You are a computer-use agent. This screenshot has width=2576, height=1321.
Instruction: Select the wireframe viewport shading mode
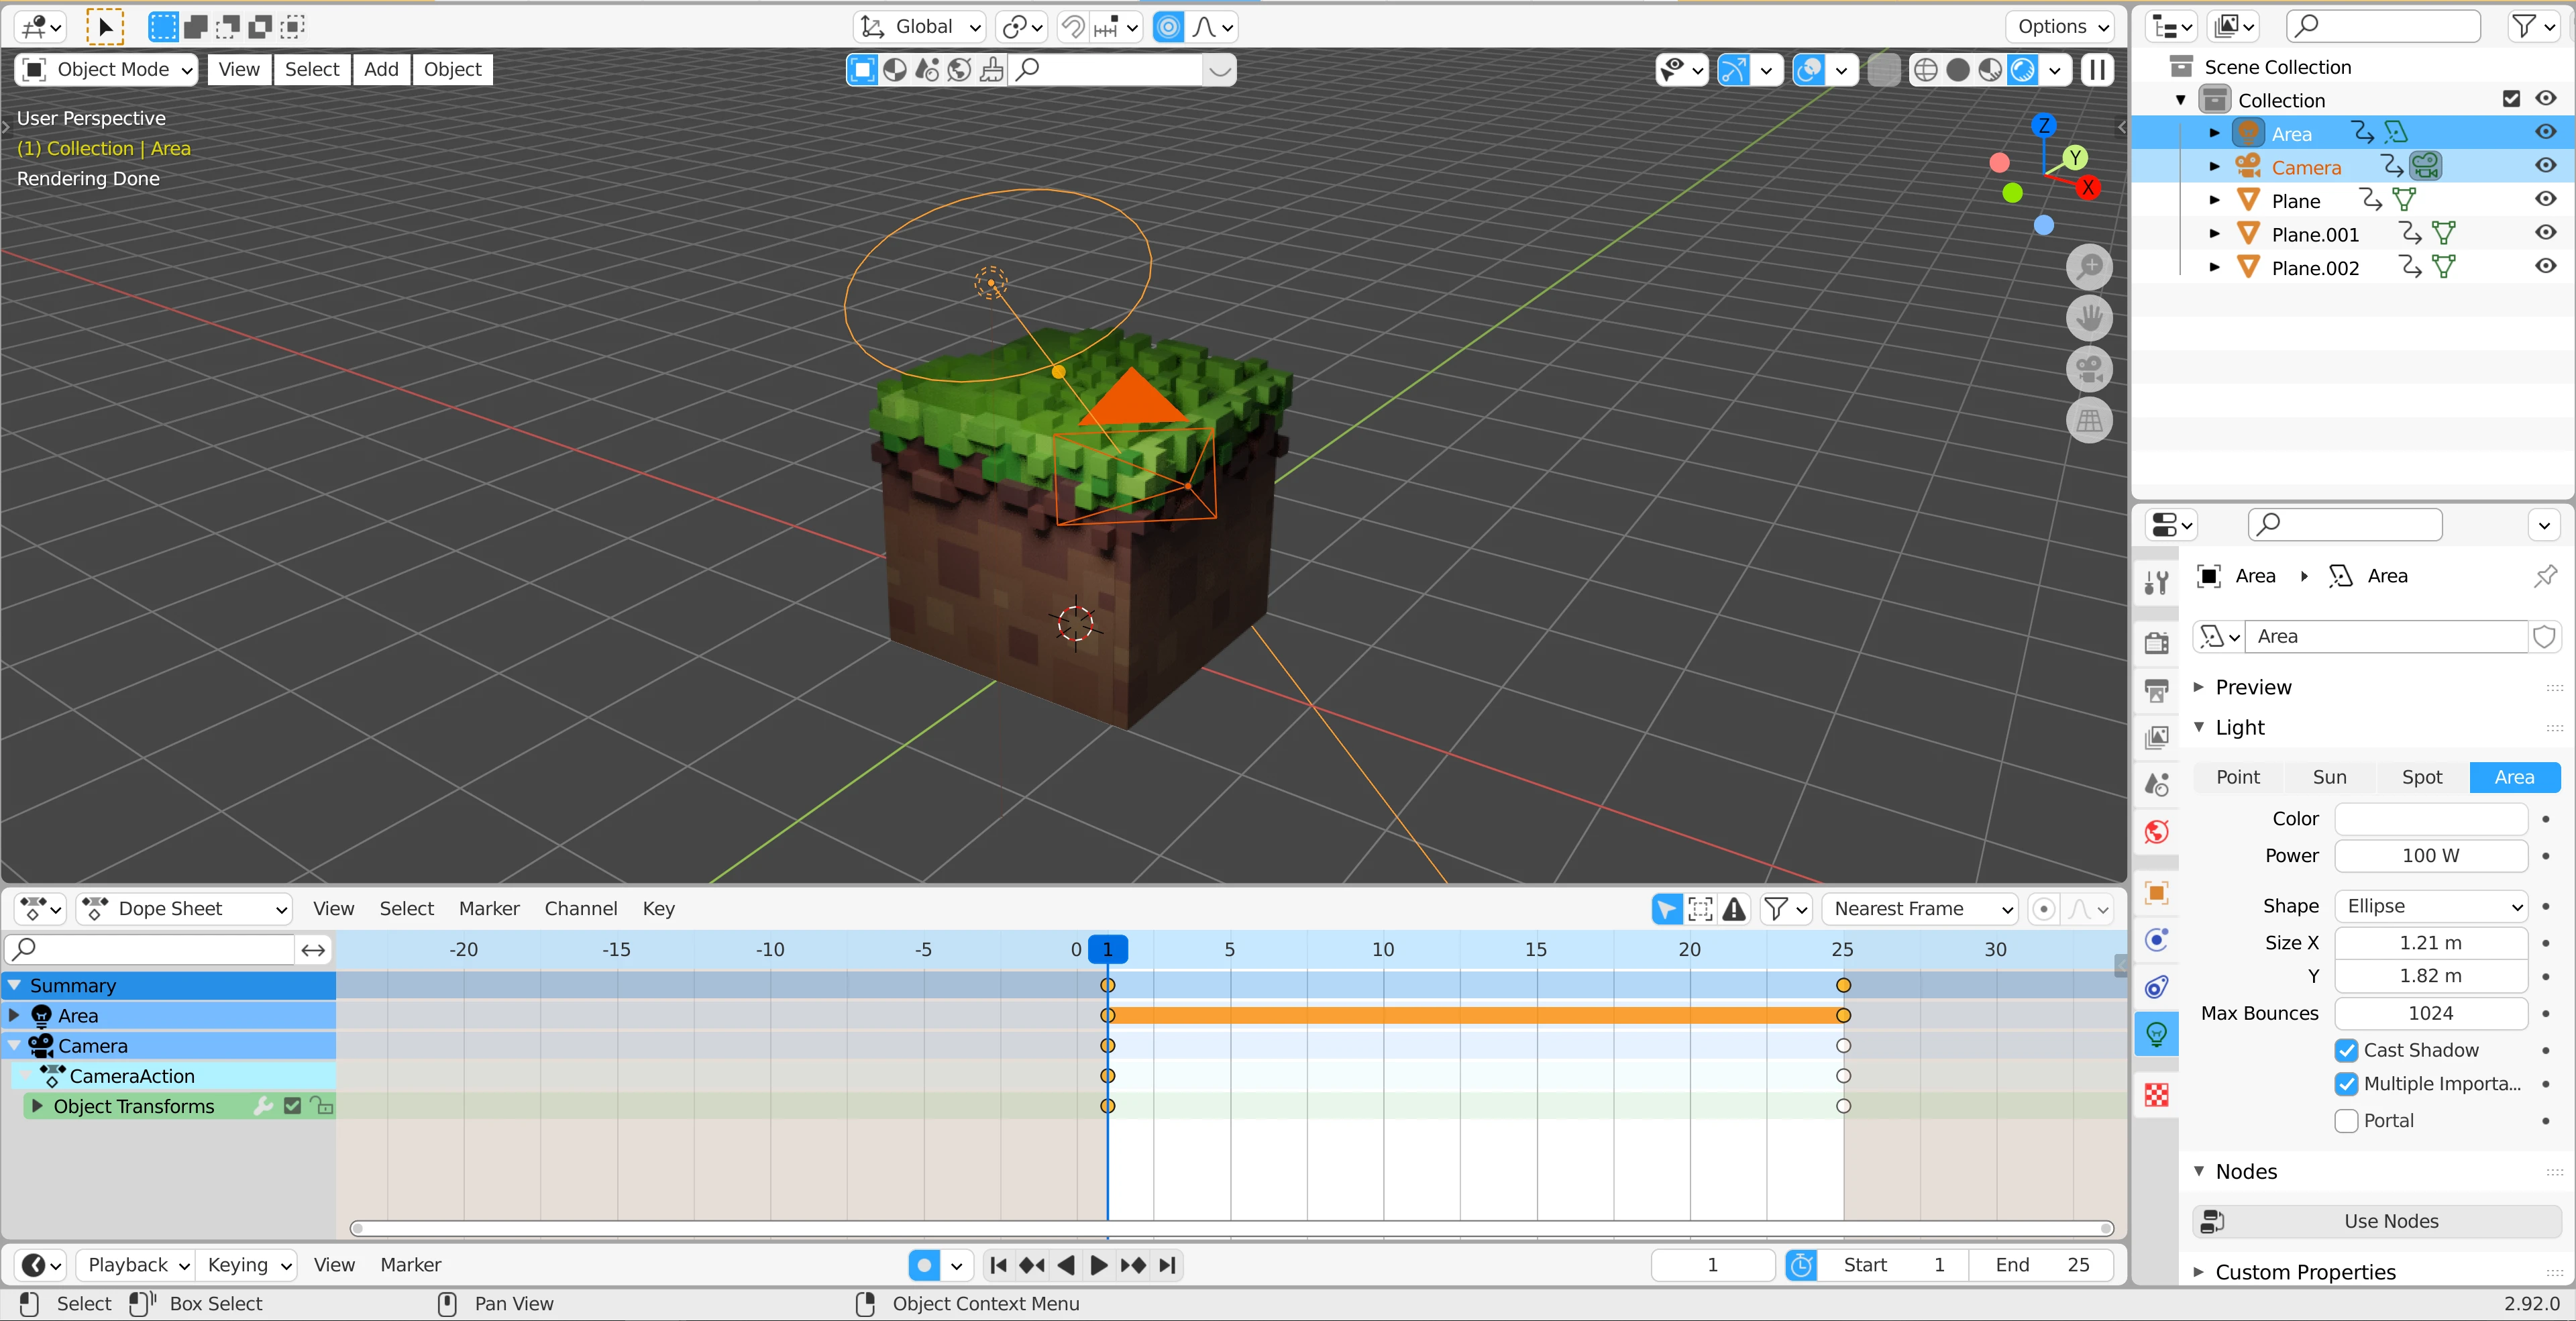(x=1925, y=70)
